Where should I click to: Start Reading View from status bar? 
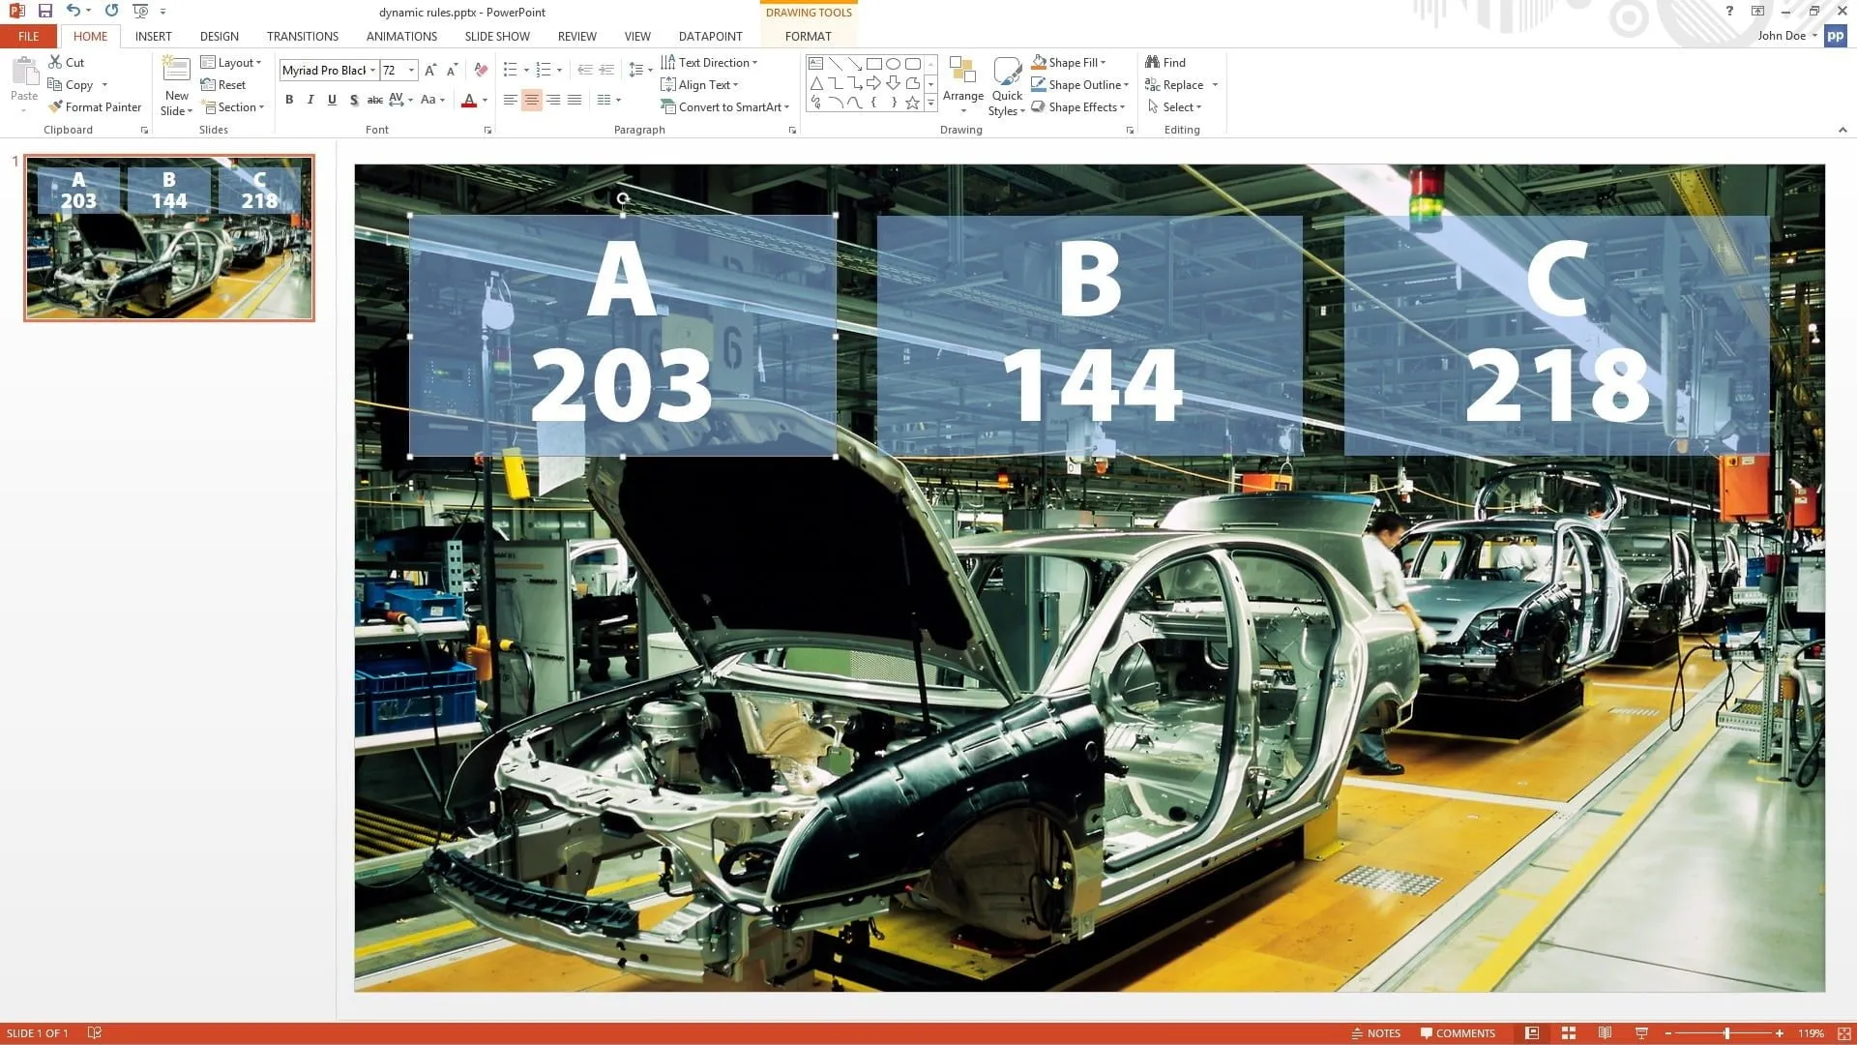pyautogui.click(x=1605, y=1033)
